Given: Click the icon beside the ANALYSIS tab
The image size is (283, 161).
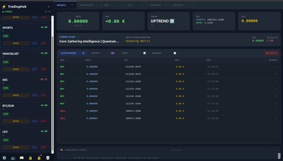Looking at the screenshot, I should (x=175, y=53).
